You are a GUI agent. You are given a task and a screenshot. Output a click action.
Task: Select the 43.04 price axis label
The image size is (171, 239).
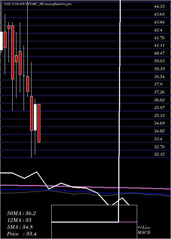click(159, 22)
